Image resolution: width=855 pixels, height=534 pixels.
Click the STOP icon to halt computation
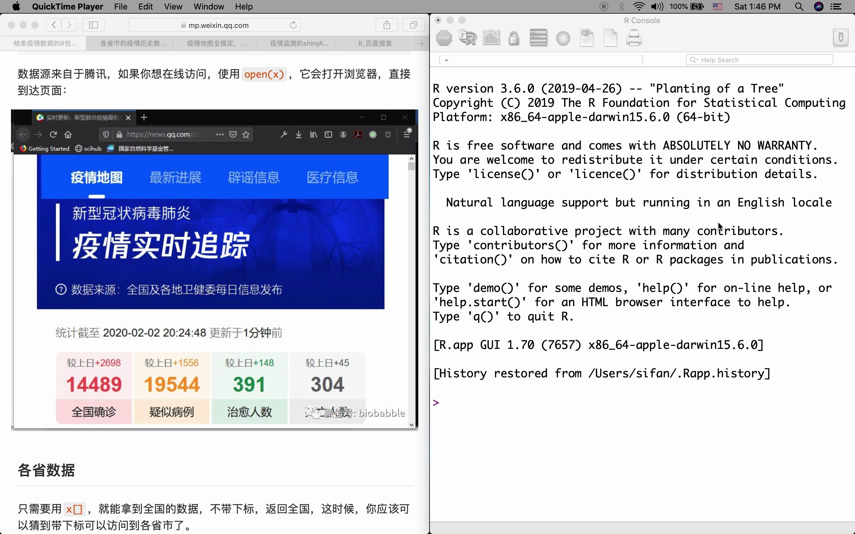[444, 37]
